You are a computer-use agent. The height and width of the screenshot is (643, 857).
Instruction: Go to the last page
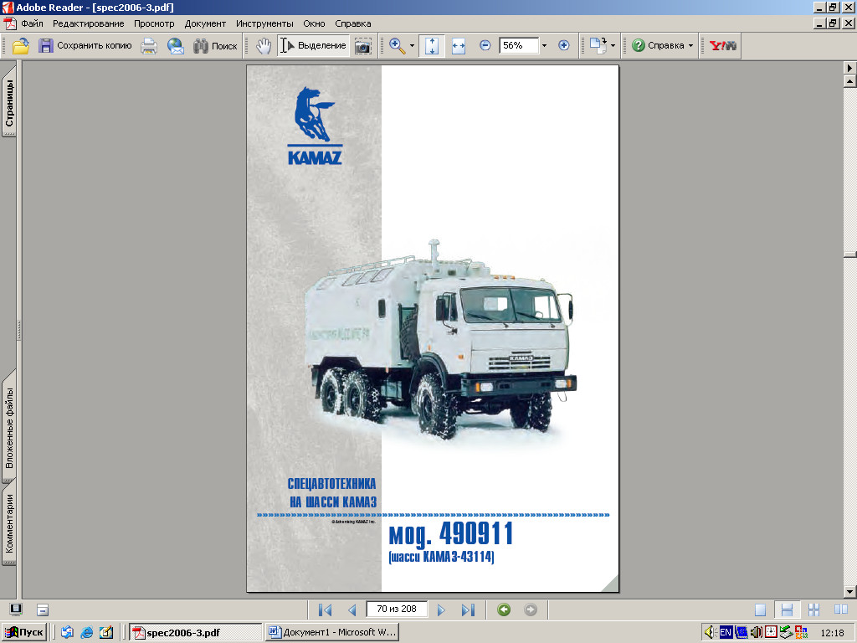point(469,610)
